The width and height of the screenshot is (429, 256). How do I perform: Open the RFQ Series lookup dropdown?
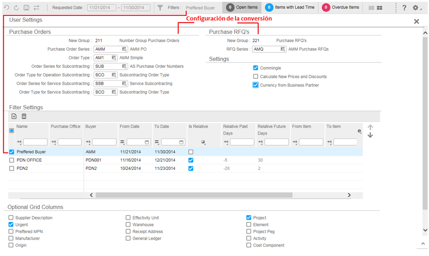(x=283, y=49)
